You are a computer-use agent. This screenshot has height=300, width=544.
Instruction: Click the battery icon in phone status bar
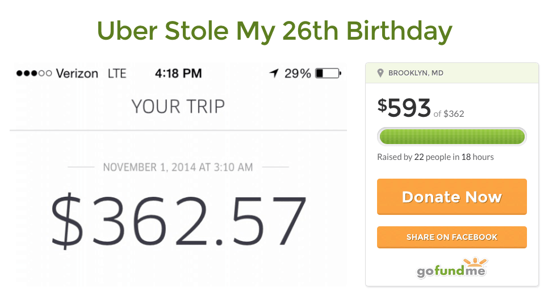(x=328, y=73)
